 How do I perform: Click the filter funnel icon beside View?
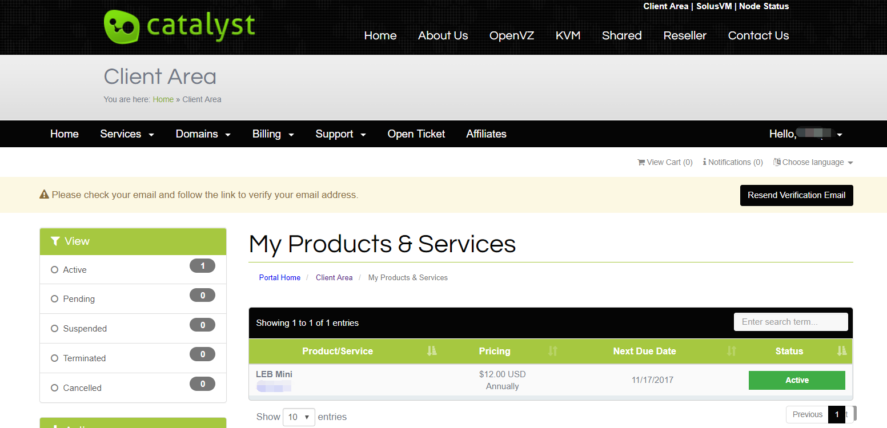(55, 241)
